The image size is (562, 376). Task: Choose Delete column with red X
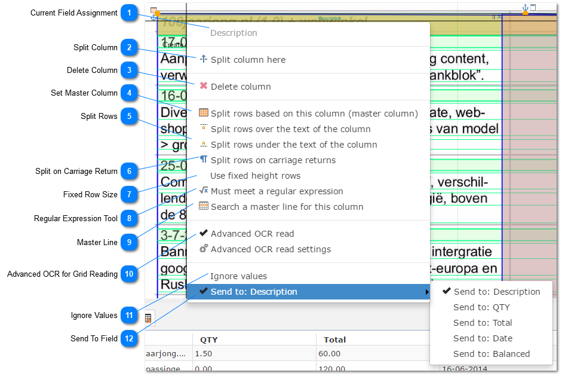[308, 87]
